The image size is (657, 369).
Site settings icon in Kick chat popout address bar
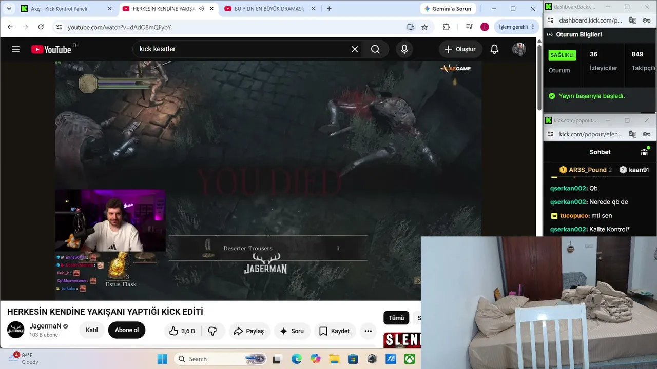tap(550, 134)
